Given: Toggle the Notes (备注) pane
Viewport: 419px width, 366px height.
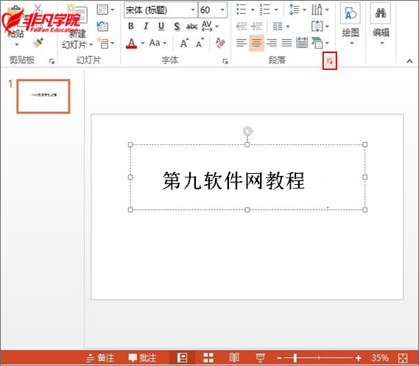Looking at the screenshot, I should [x=100, y=358].
